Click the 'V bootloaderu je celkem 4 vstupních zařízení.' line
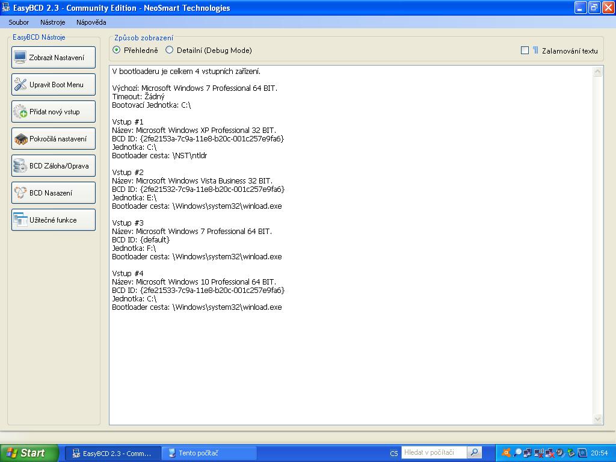The width and height of the screenshot is (616, 462). [x=186, y=71]
